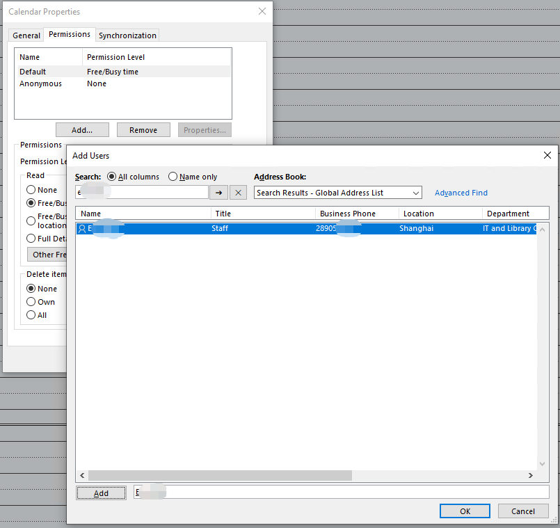The image size is (560, 528).
Task: Clear search with the X button
Action: click(238, 193)
